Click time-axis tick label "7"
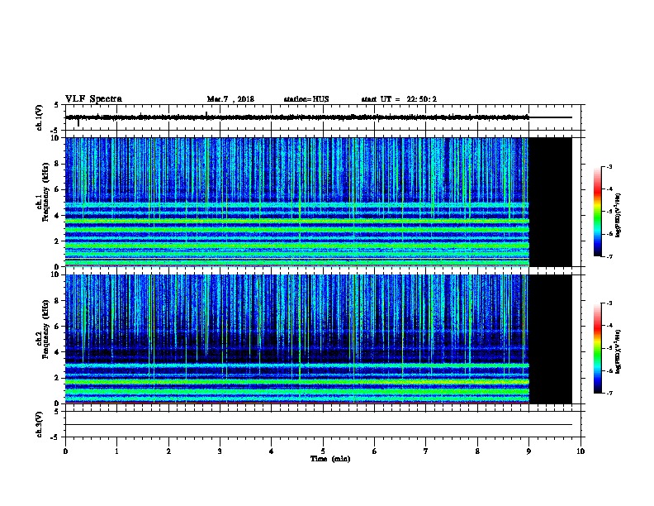The height and width of the screenshot is (506, 654). 426,451
